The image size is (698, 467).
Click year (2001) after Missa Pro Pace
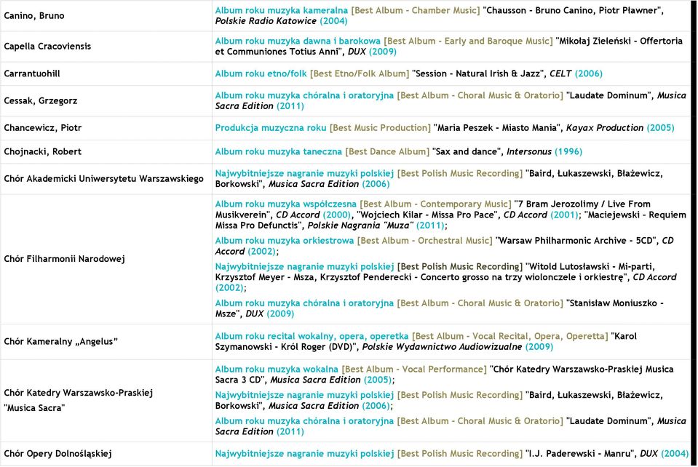coord(565,215)
